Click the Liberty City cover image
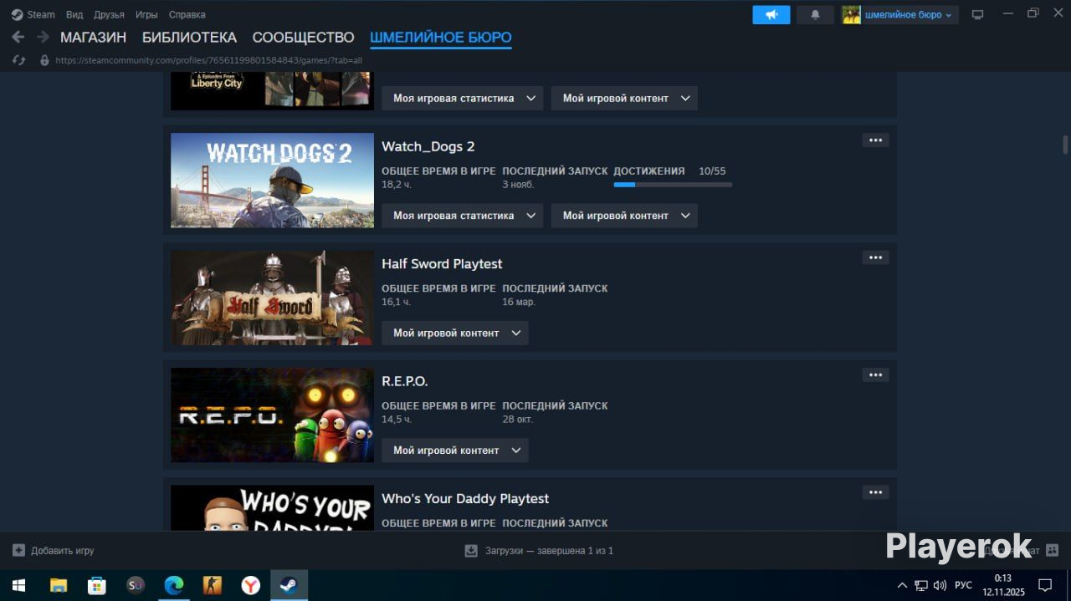Image resolution: width=1071 pixels, height=601 pixels. 272,91
